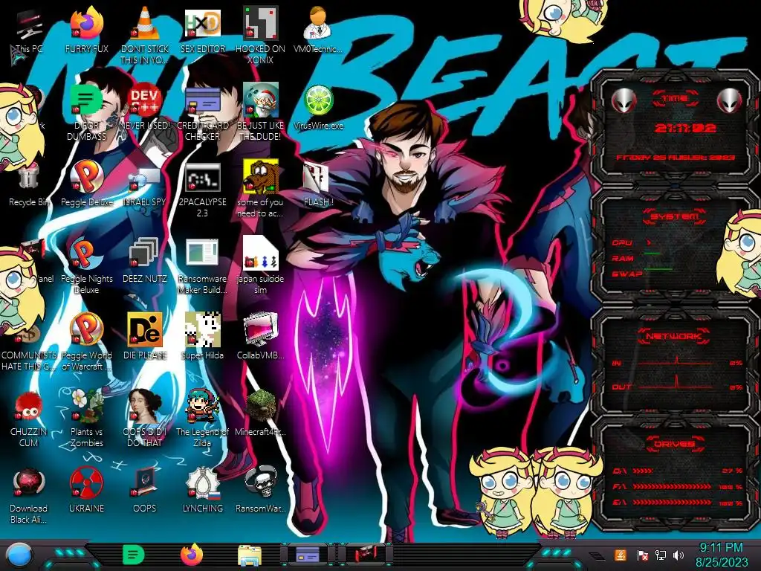Viewport: 761px width, 571px height.
Task: Click the TIME gadget clock display
Action: pos(685,128)
